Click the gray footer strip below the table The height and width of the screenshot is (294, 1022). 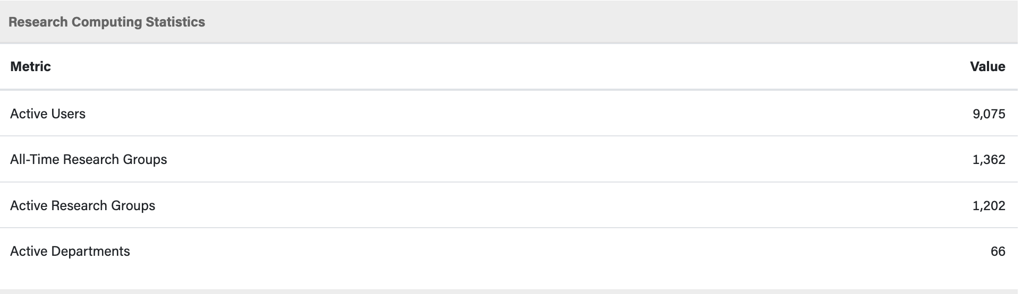pyautogui.click(x=510, y=291)
